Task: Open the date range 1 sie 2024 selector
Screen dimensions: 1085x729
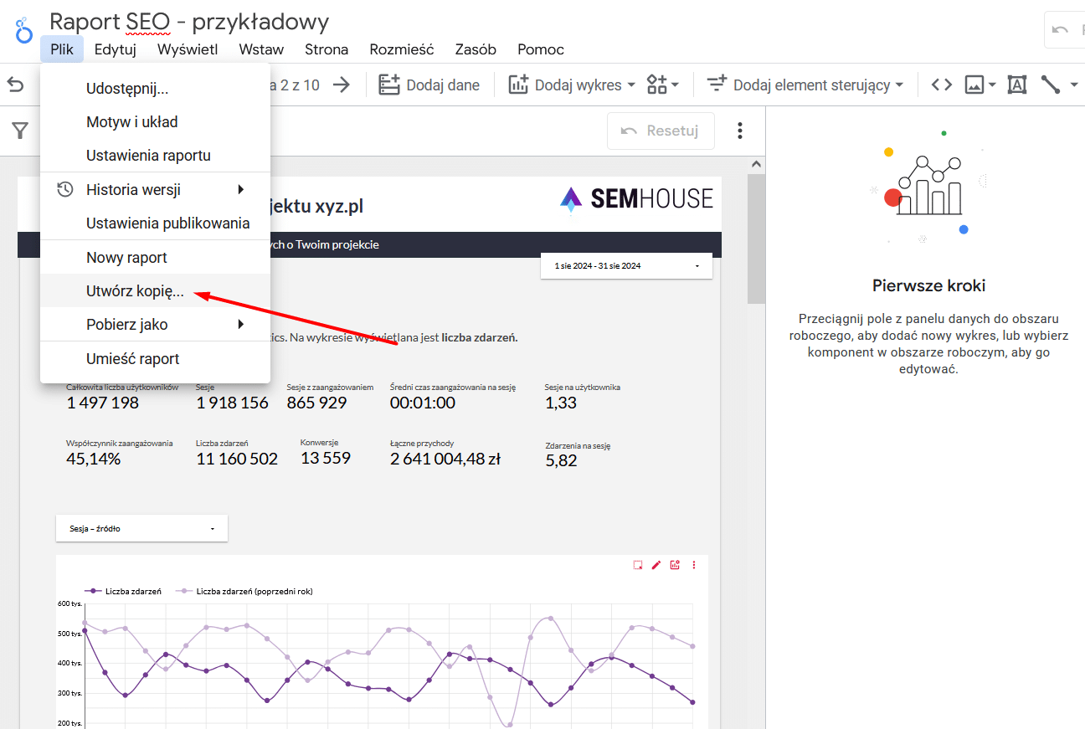Action: coord(626,265)
